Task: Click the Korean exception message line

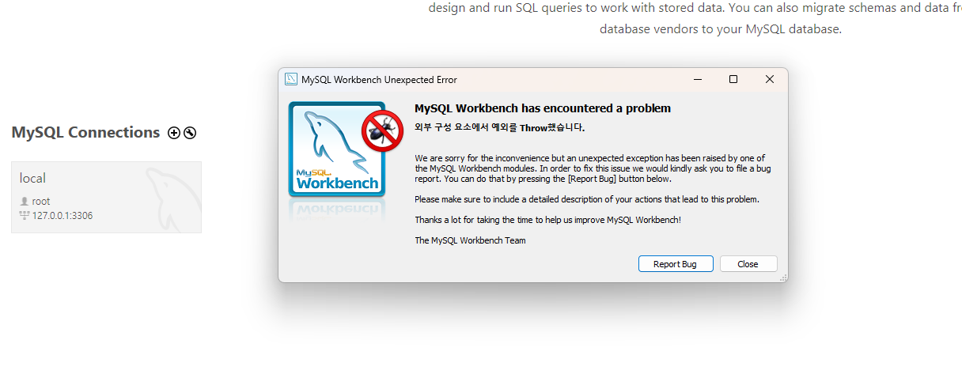Action: click(x=499, y=127)
